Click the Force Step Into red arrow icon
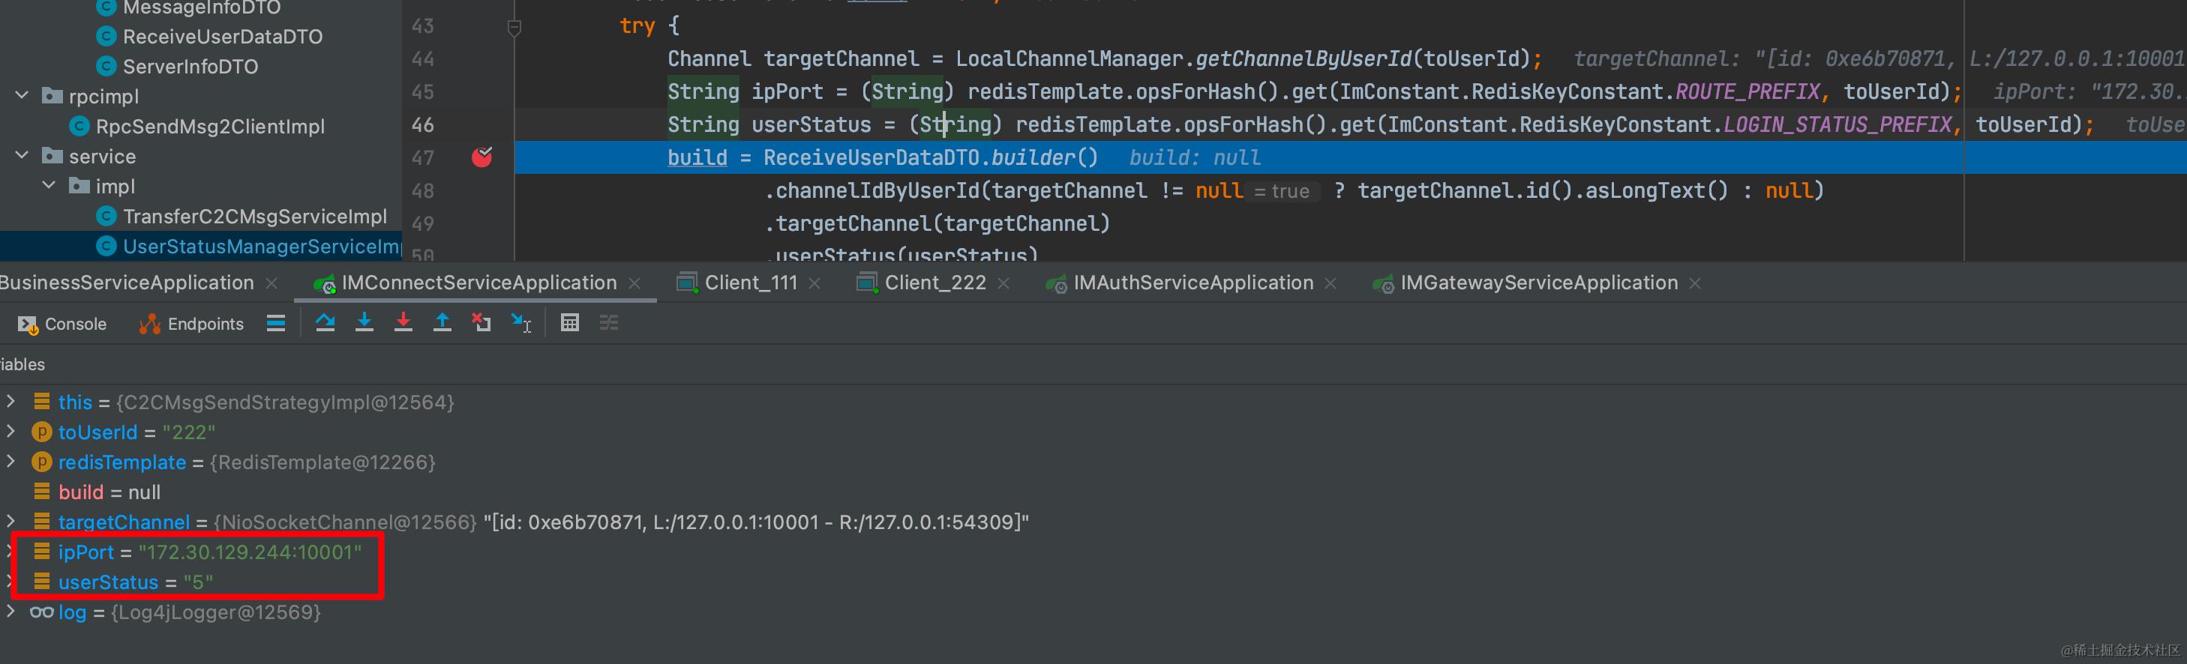This screenshot has width=2187, height=664. (403, 323)
